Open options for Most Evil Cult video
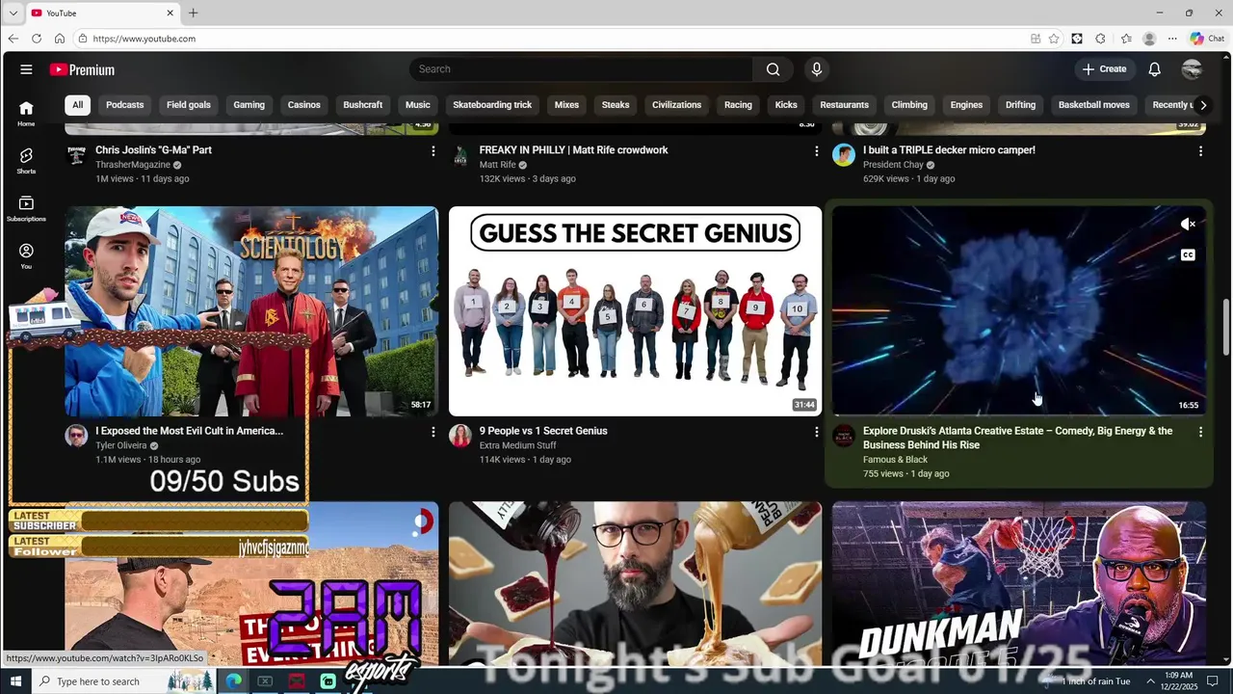The height and width of the screenshot is (694, 1233). 433,433
